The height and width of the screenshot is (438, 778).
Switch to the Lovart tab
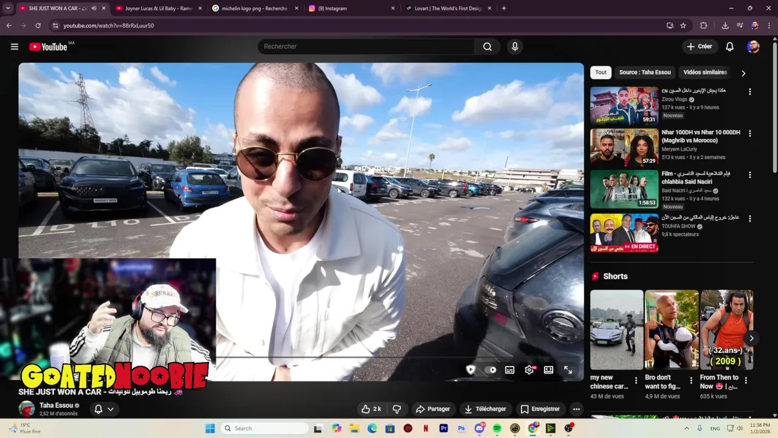click(x=447, y=9)
